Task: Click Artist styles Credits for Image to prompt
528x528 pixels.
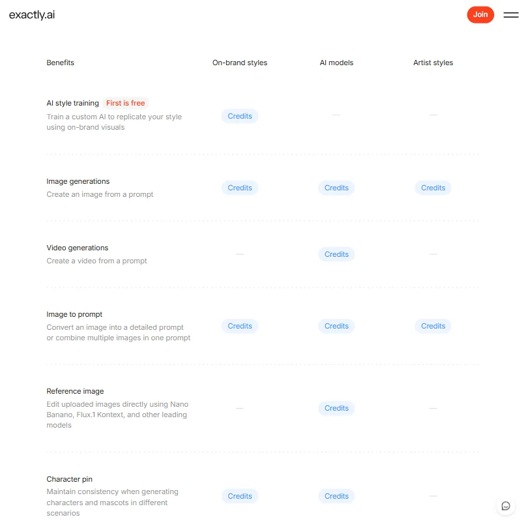Action: 433,326
